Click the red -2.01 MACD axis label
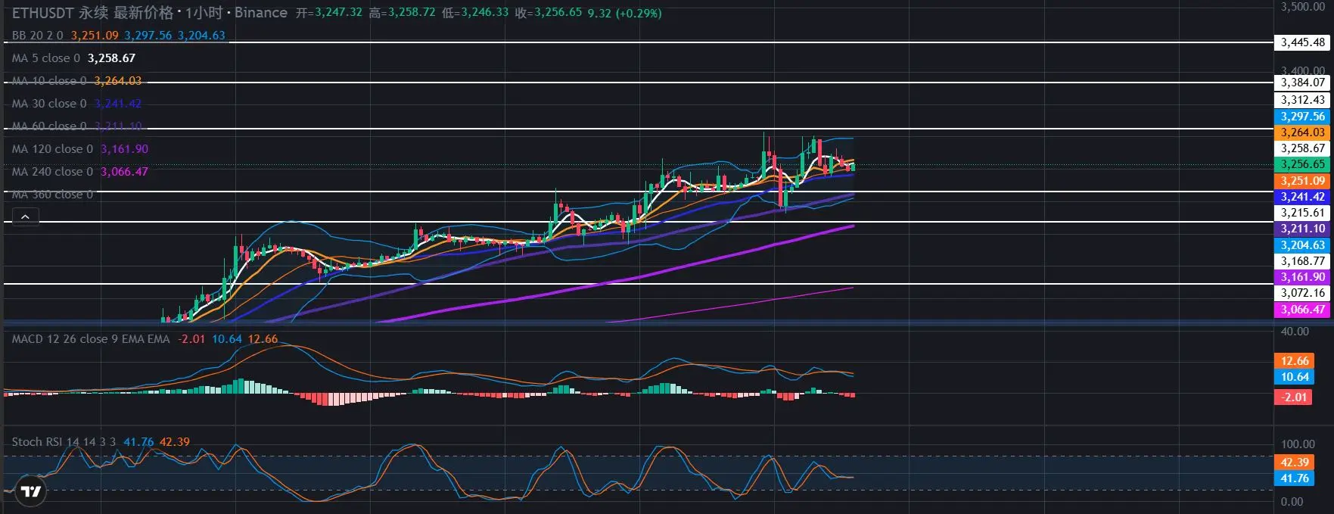The image size is (1334, 514). point(1295,397)
